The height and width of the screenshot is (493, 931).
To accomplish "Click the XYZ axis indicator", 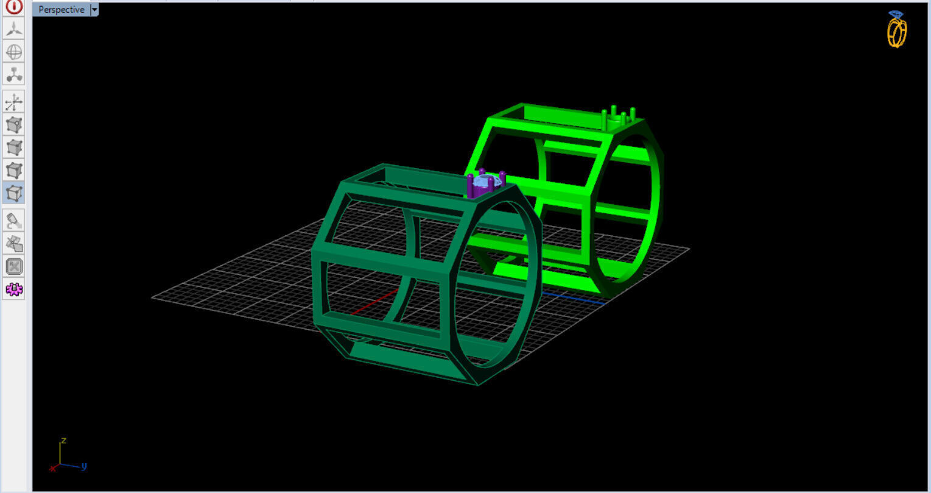I will (68, 455).
